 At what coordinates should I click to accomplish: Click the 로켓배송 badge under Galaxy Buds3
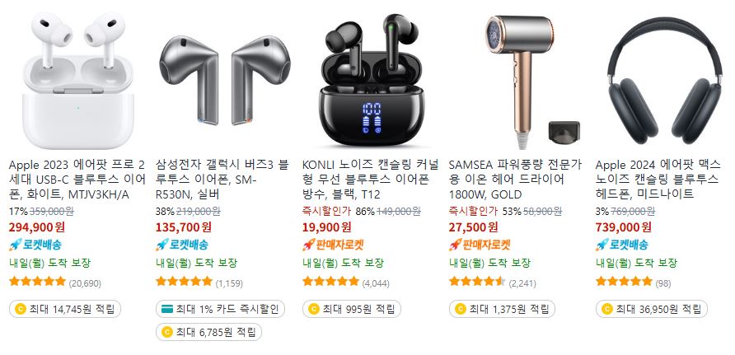182,245
